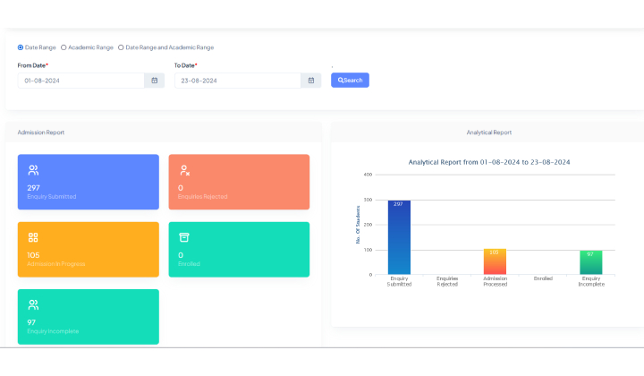Click the archive icon on Enrolled card
This screenshot has height=376, width=644.
click(x=184, y=237)
